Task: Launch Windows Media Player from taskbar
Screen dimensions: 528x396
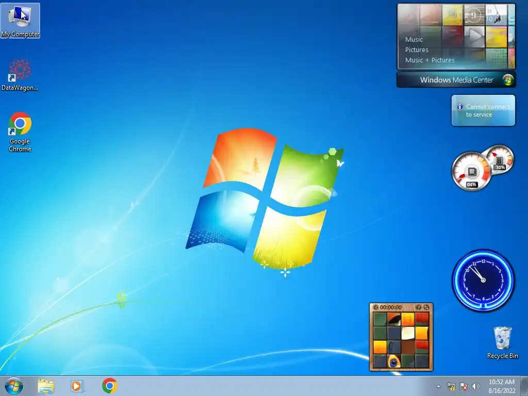Action: pyautogui.click(x=77, y=386)
